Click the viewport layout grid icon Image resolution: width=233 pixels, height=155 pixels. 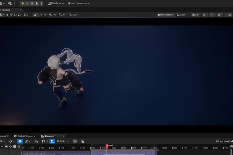(230, 15)
